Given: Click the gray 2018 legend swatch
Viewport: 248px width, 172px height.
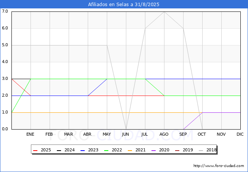Looking at the screenshot, I should [201, 150].
